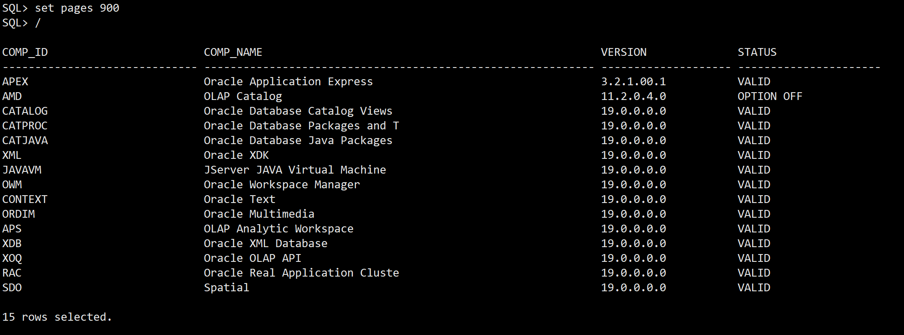Select 'Oracle Multimedia' text
This screenshot has width=904, height=335.
[259, 214]
